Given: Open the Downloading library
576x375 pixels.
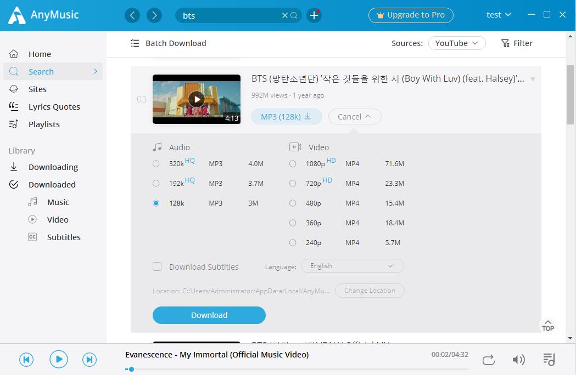Looking at the screenshot, I should [x=53, y=167].
